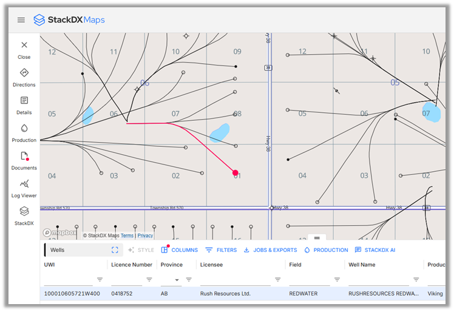Open the Licensee column filter menu

pyautogui.click(x=277, y=280)
